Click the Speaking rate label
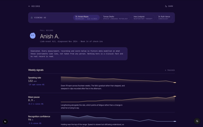This screenshot has height=127, width=203. 35,78
